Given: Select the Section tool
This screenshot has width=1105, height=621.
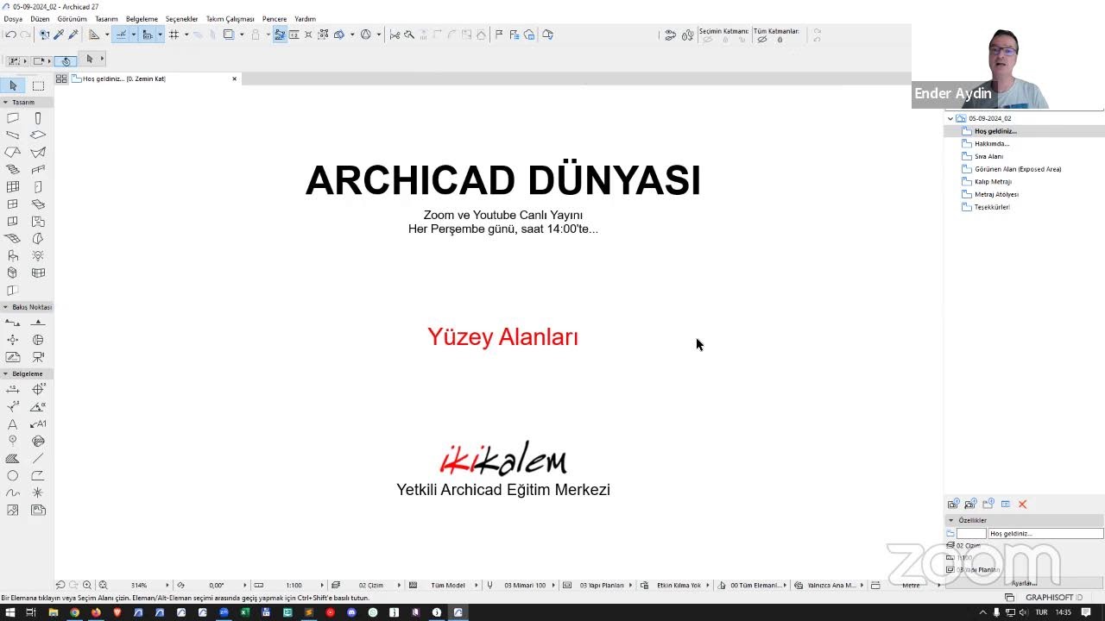Looking at the screenshot, I should pos(13,323).
